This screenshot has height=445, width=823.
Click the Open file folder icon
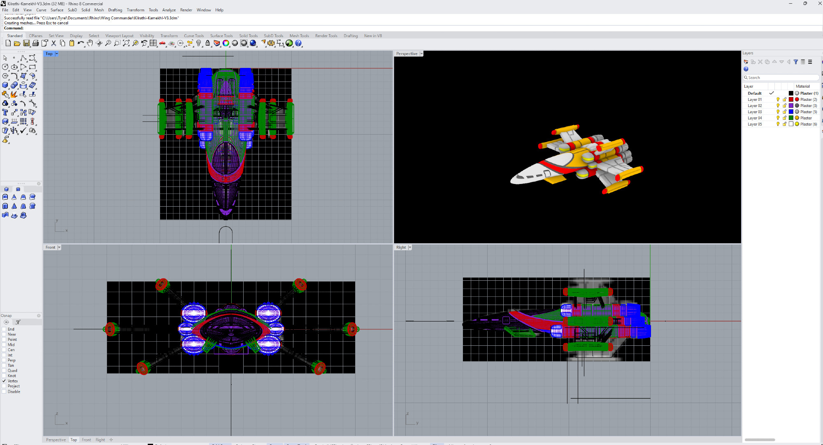[x=17, y=43]
